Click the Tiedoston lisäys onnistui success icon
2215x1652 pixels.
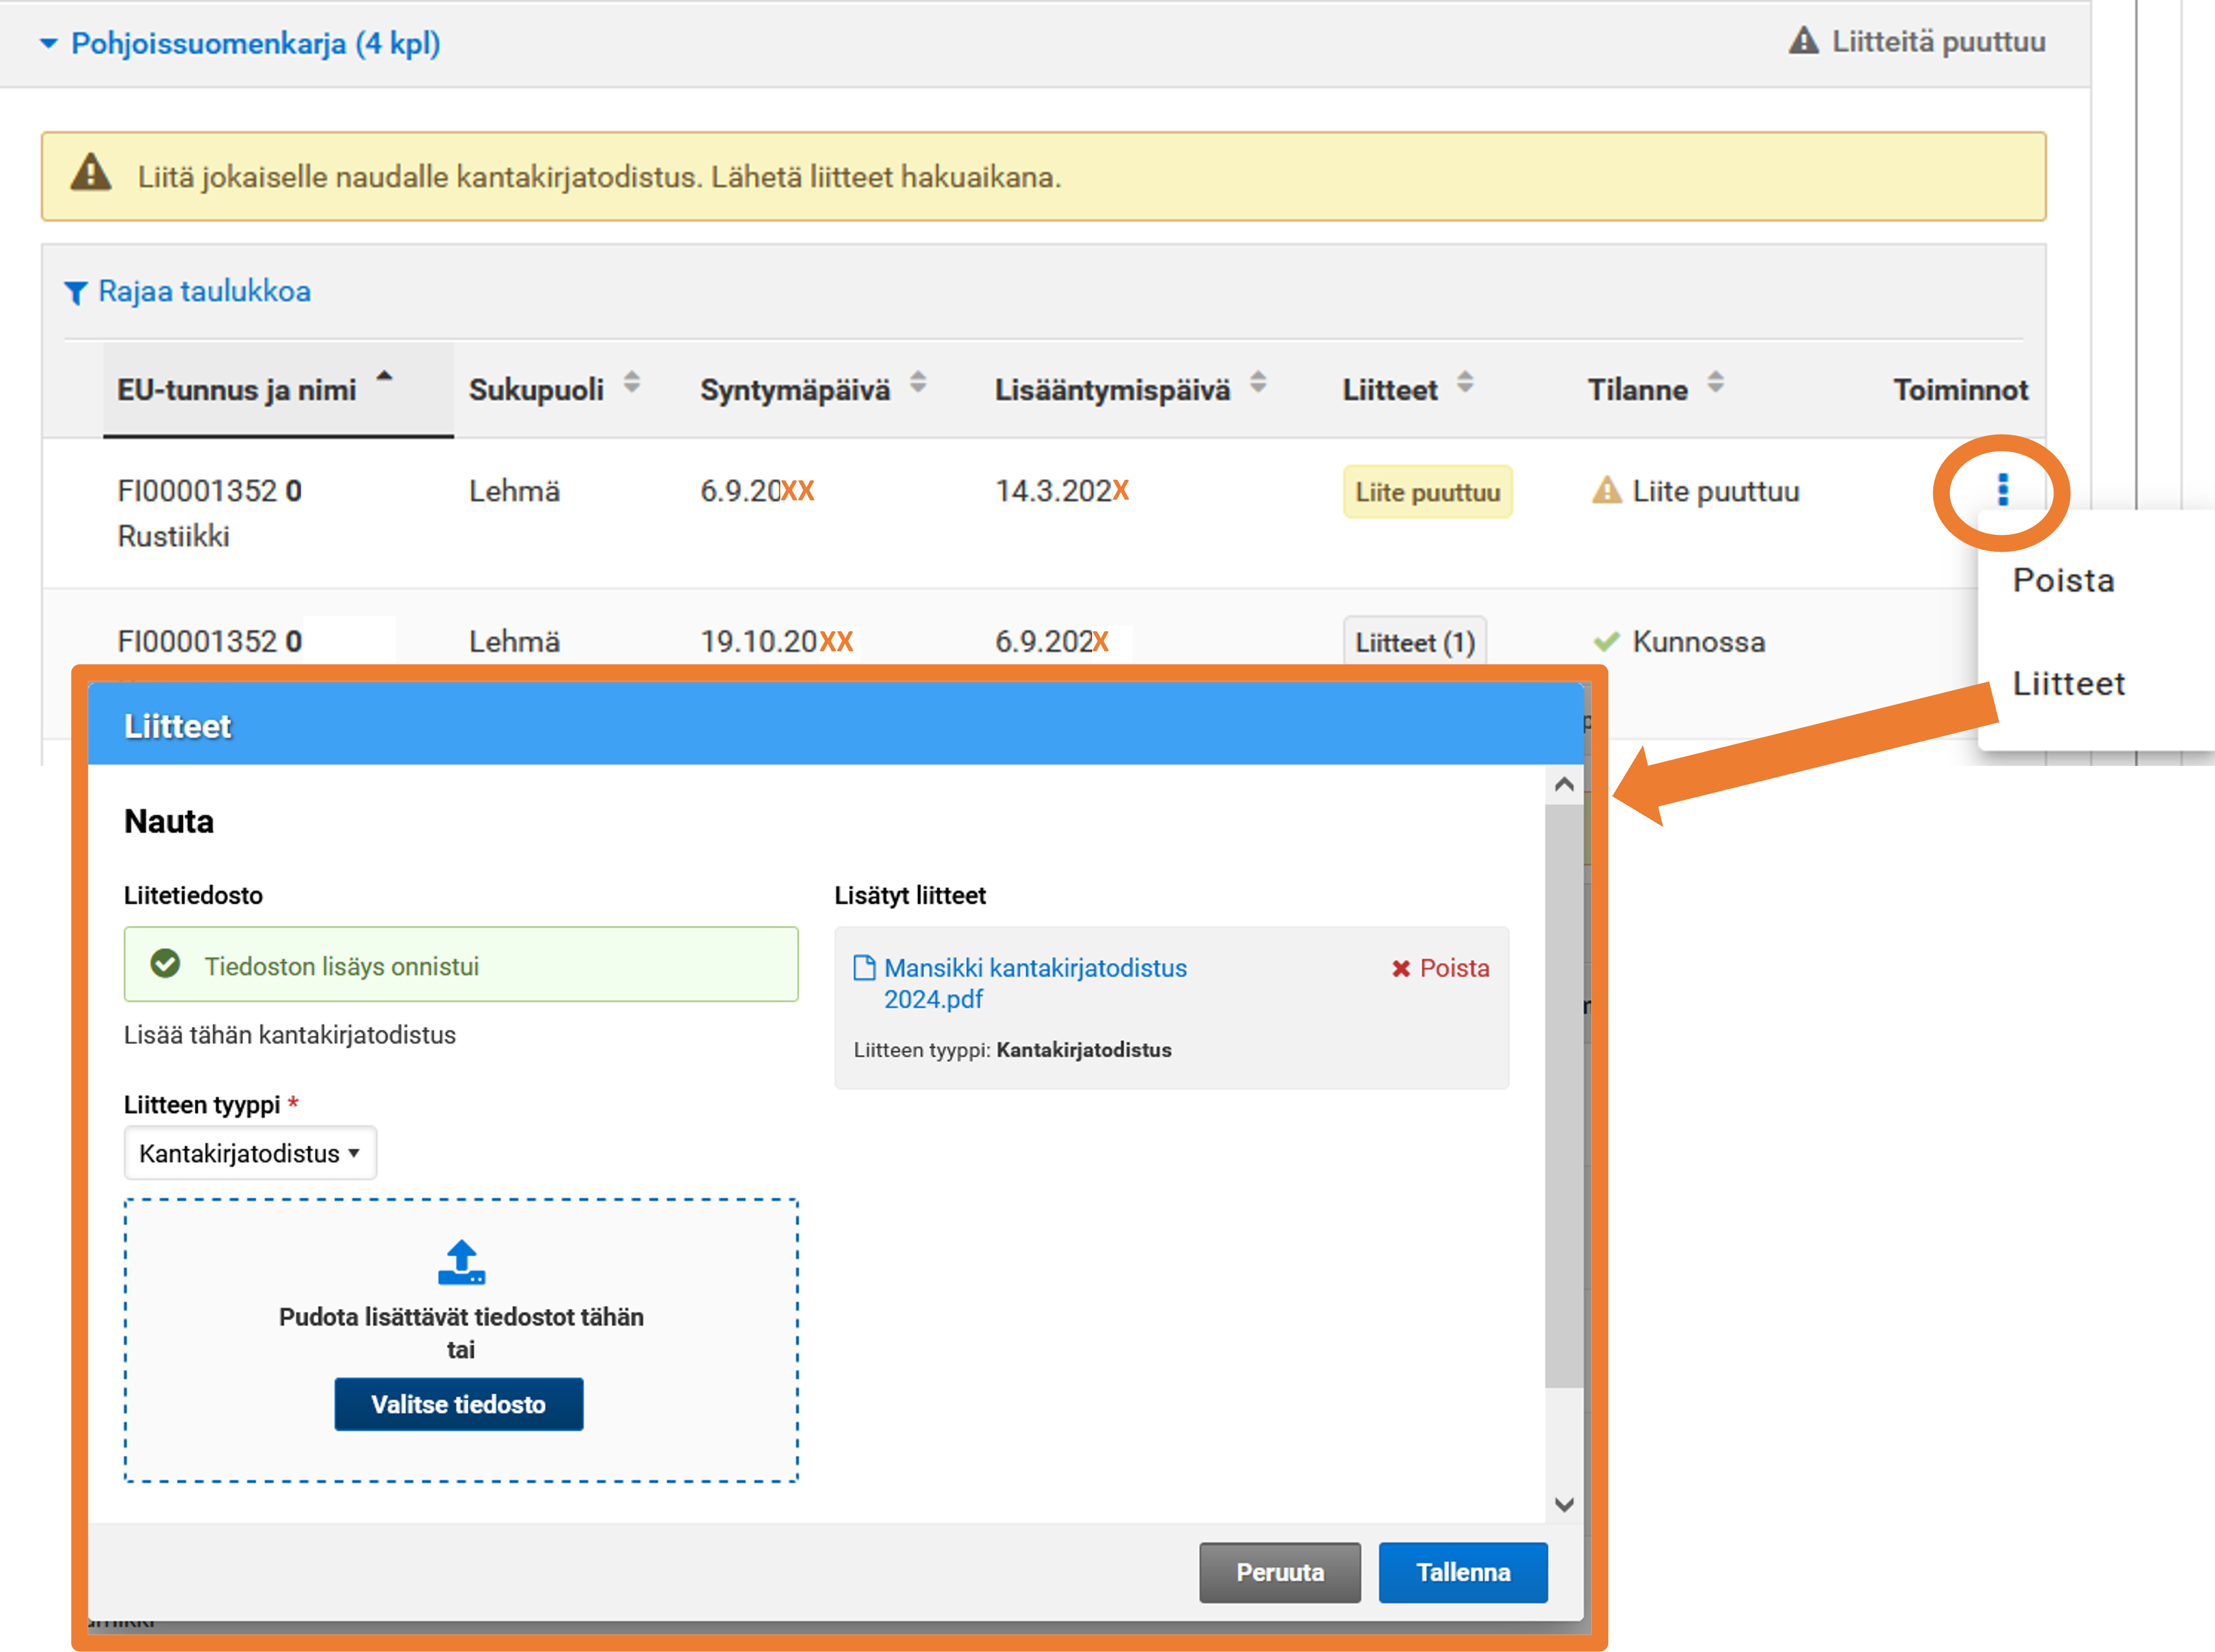coord(165,964)
